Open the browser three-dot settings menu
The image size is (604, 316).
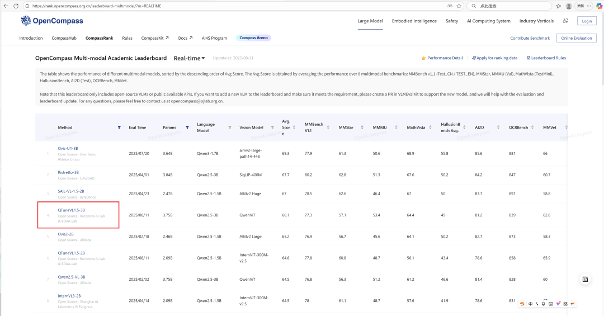589,6
